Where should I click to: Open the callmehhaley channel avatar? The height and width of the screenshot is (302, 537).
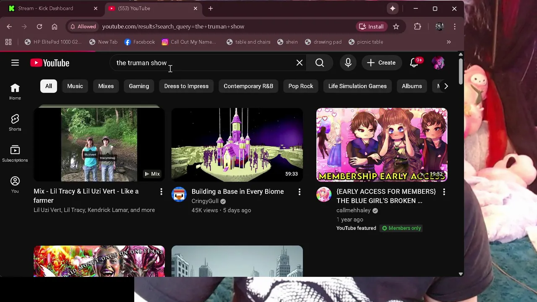click(x=323, y=195)
